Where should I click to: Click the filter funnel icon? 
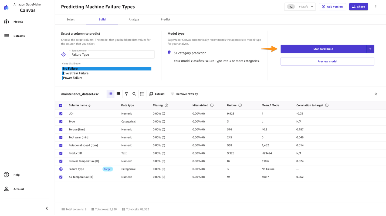pos(126,94)
